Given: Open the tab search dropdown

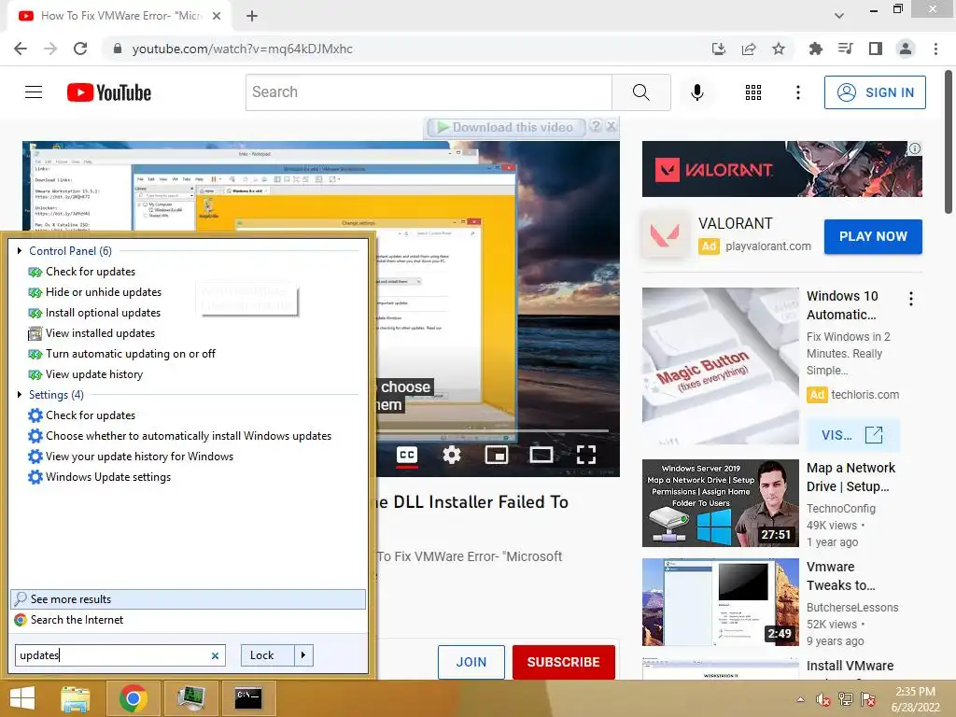Looking at the screenshot, I should (839, 16).
